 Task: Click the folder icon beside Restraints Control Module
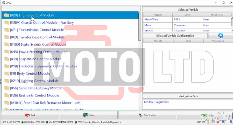(x=7, y=96)
